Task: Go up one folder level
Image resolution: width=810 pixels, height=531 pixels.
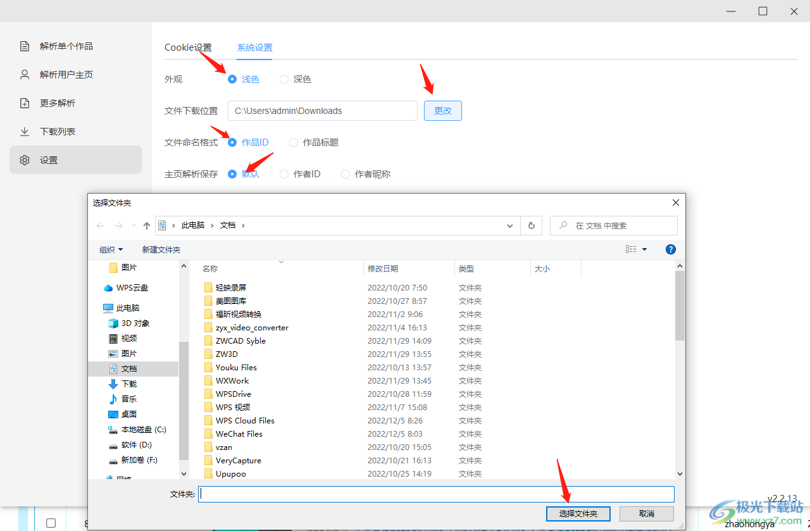Action: [x=147, y=225]
